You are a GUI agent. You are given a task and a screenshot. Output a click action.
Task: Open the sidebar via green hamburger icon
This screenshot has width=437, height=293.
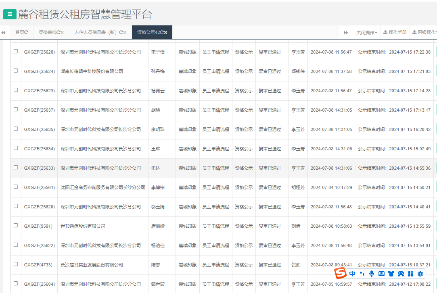coord(9,14)
